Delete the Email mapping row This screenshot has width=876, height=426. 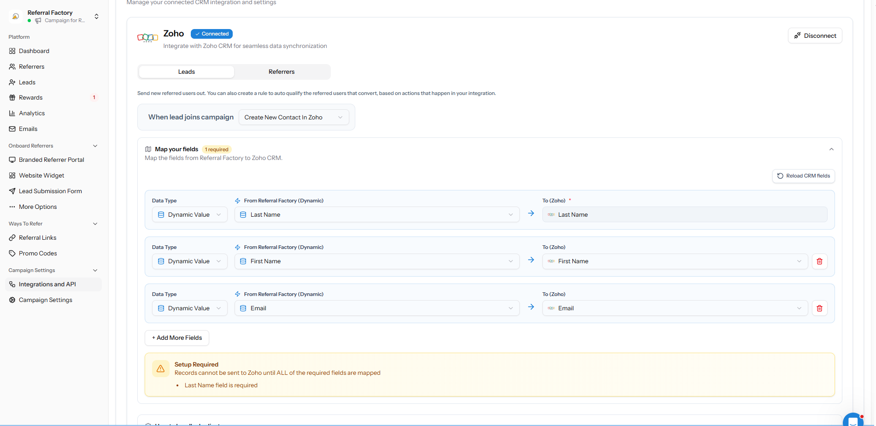click(819, 308)
